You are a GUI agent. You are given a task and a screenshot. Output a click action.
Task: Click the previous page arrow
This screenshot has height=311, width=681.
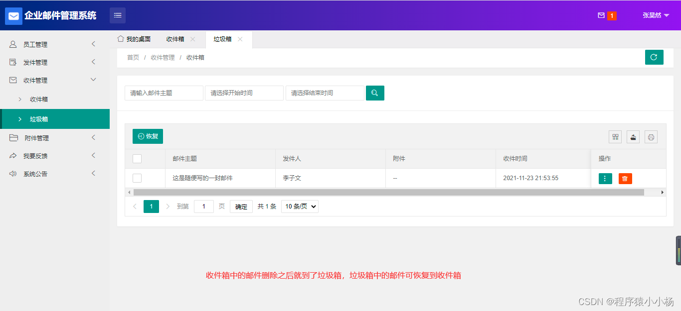135,207
